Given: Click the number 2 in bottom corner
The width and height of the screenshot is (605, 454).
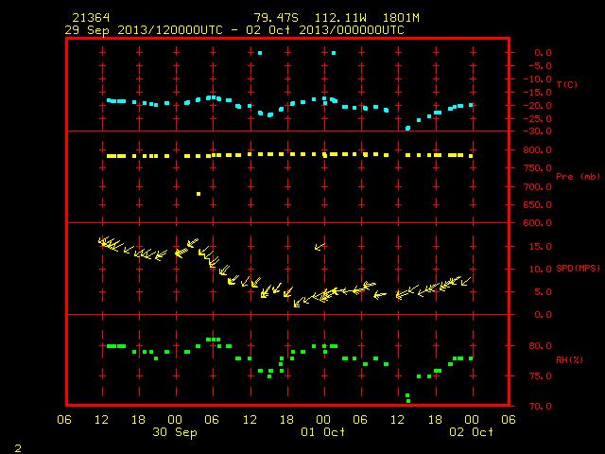Looking at the screenshot, I should tap(18, 448).
